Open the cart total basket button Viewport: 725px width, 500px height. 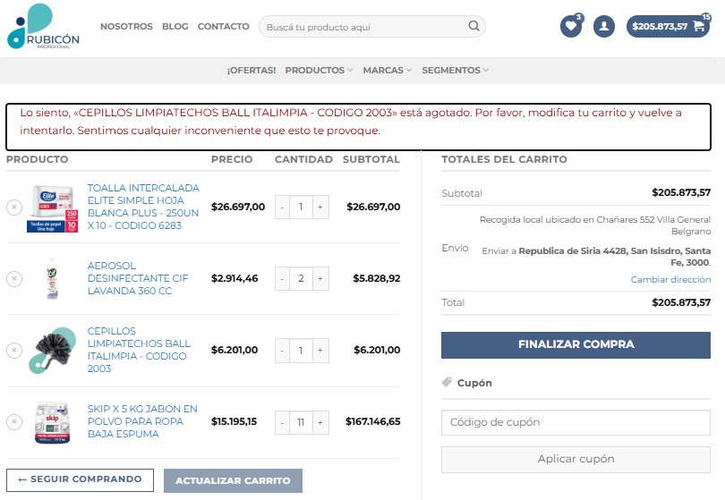pyautogui.click(x=668, y=26)
